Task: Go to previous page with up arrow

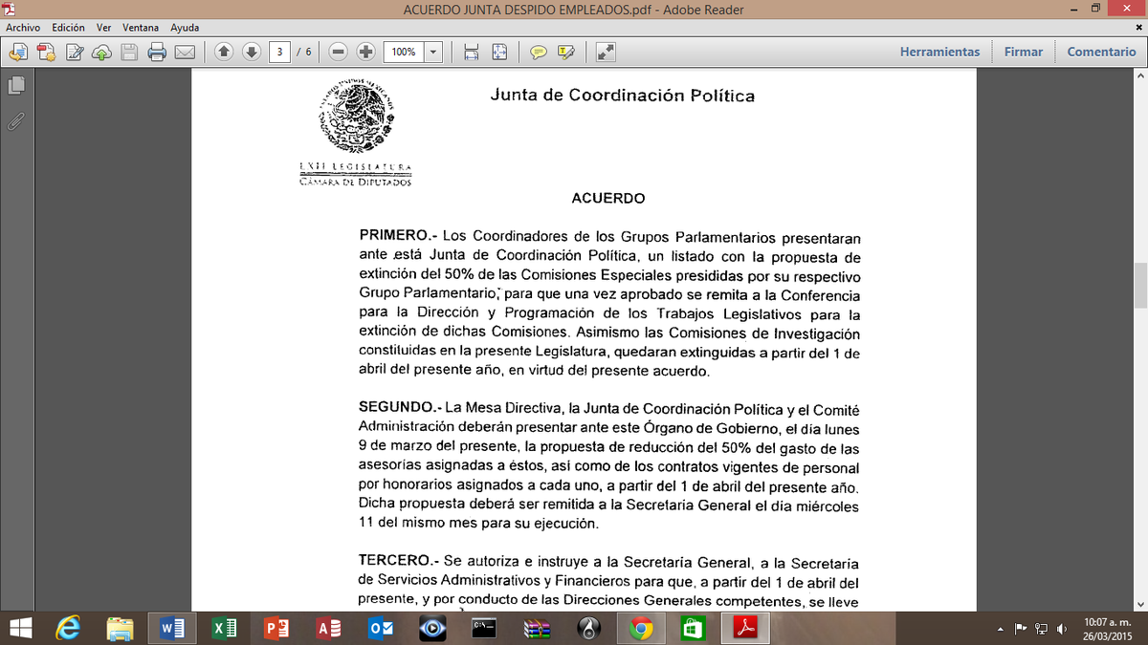Action: [223, 52]
